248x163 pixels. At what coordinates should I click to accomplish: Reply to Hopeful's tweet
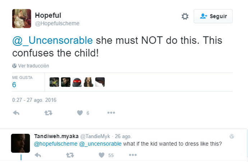coord(16,113)
